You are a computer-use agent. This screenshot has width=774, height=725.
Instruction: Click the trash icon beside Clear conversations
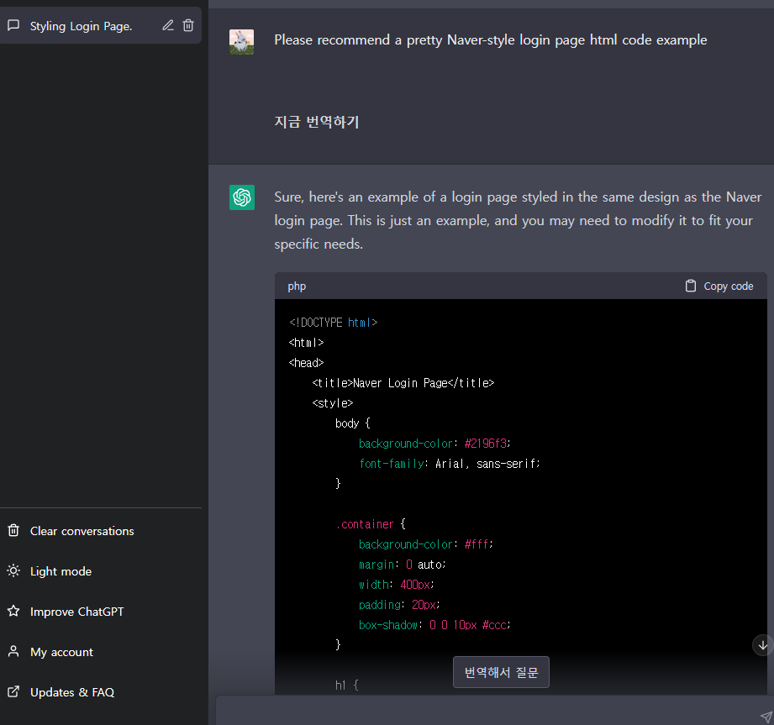[13, 531]
